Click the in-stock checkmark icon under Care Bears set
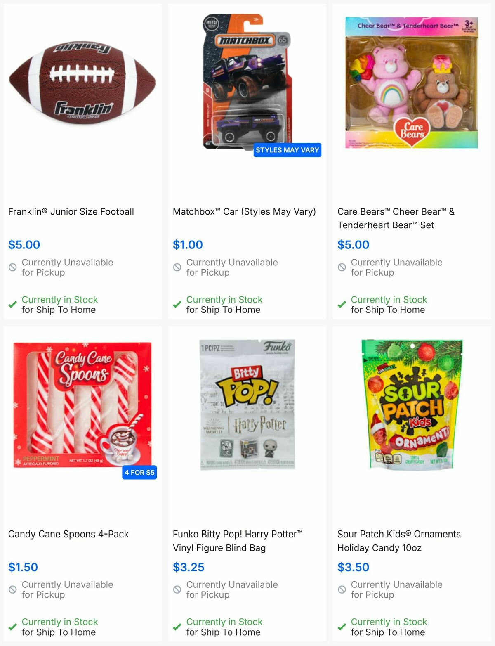Viewport: 495px width, 646px height. [x=342, y=304]
